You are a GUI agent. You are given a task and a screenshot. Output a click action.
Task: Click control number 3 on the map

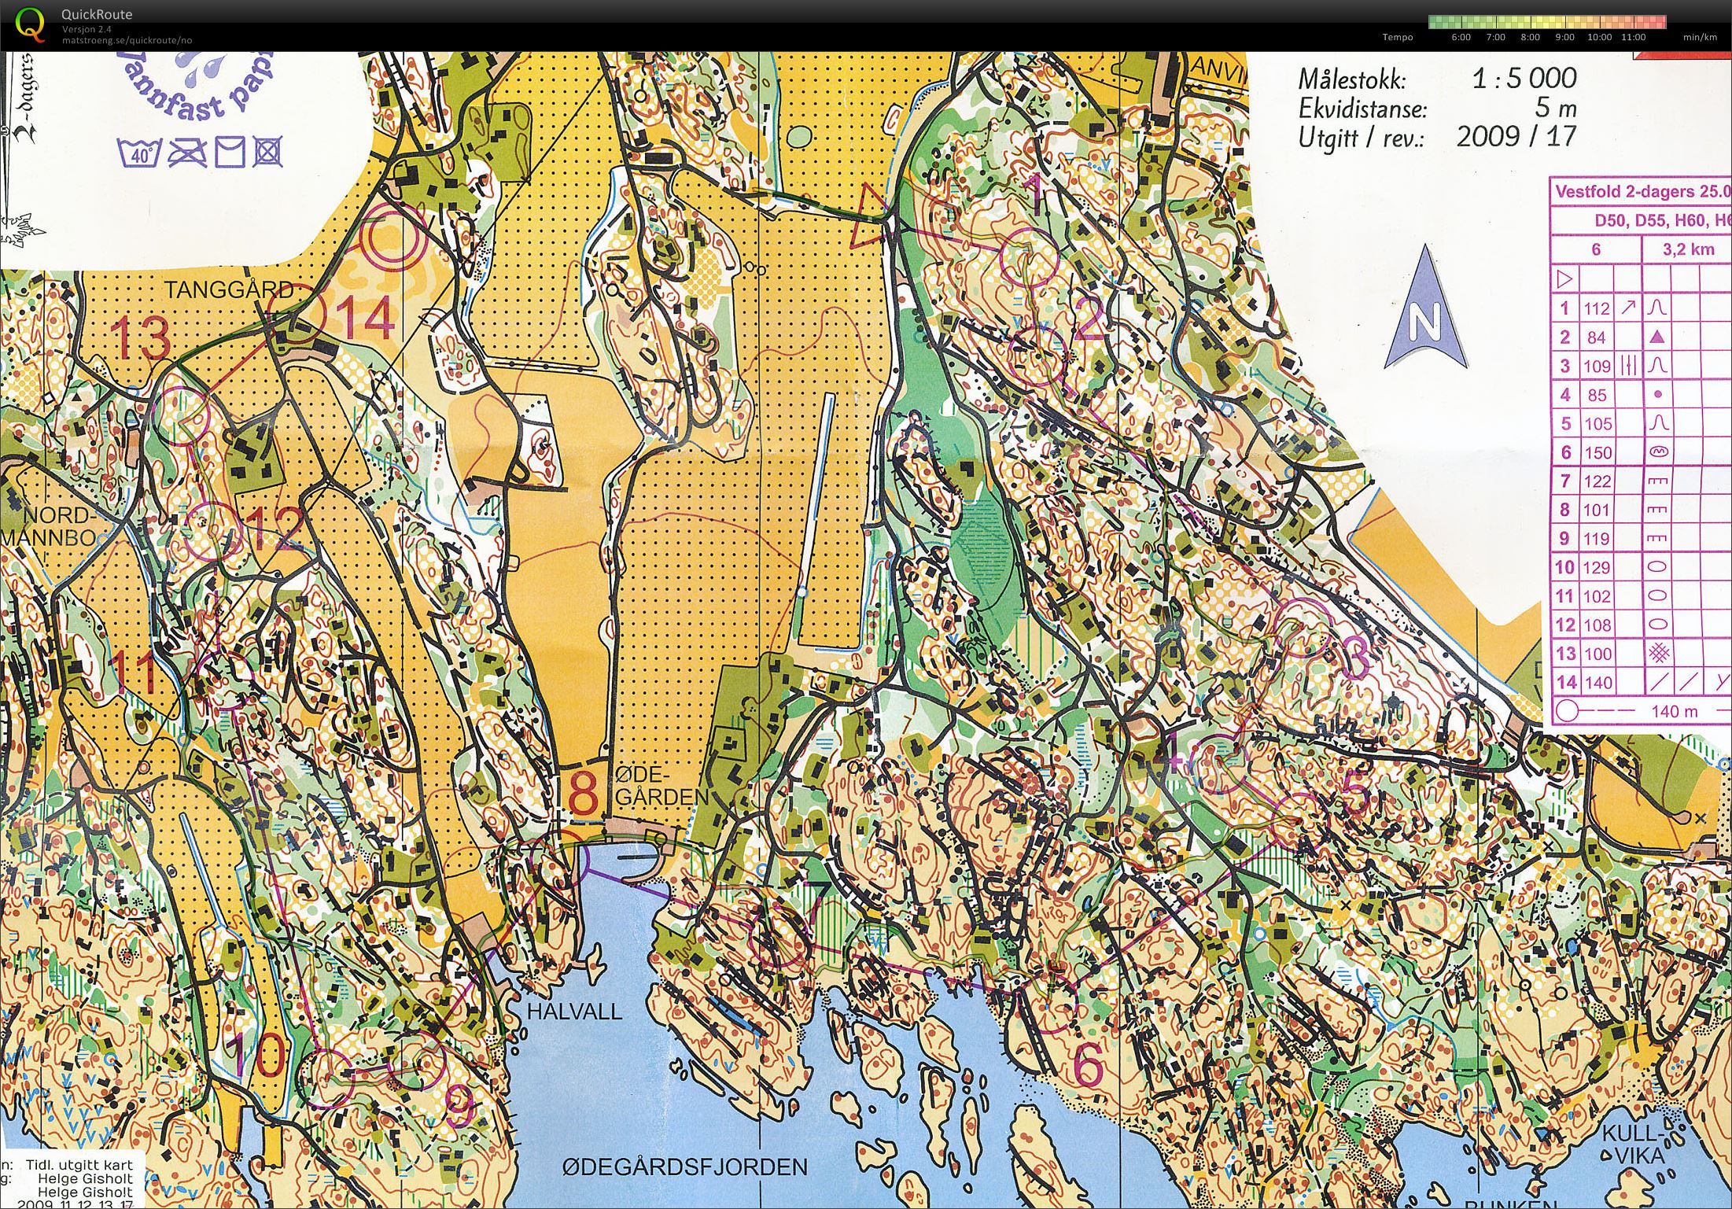(x=1356, y=658)
